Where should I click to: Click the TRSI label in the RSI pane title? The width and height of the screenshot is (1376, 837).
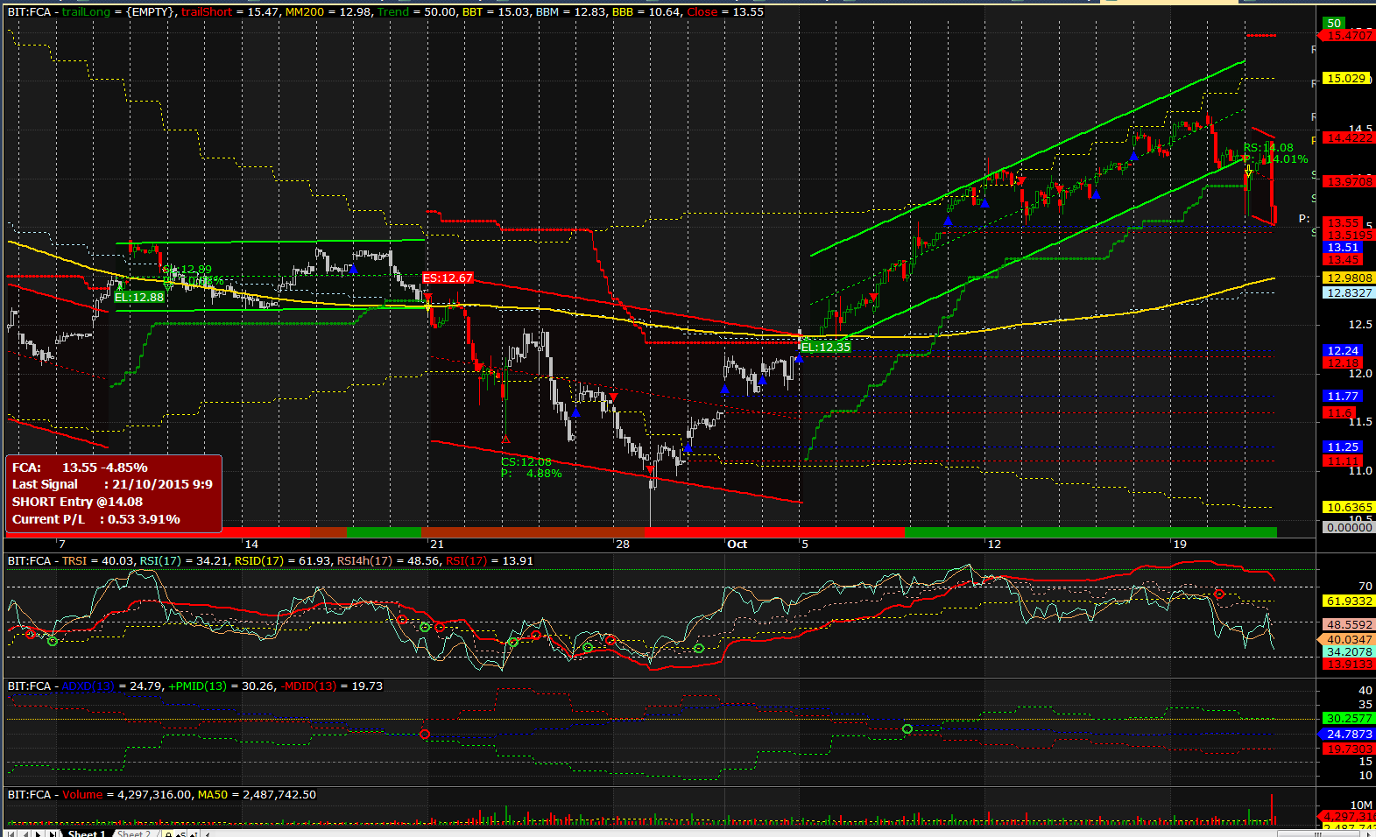[x=74, y=561]
